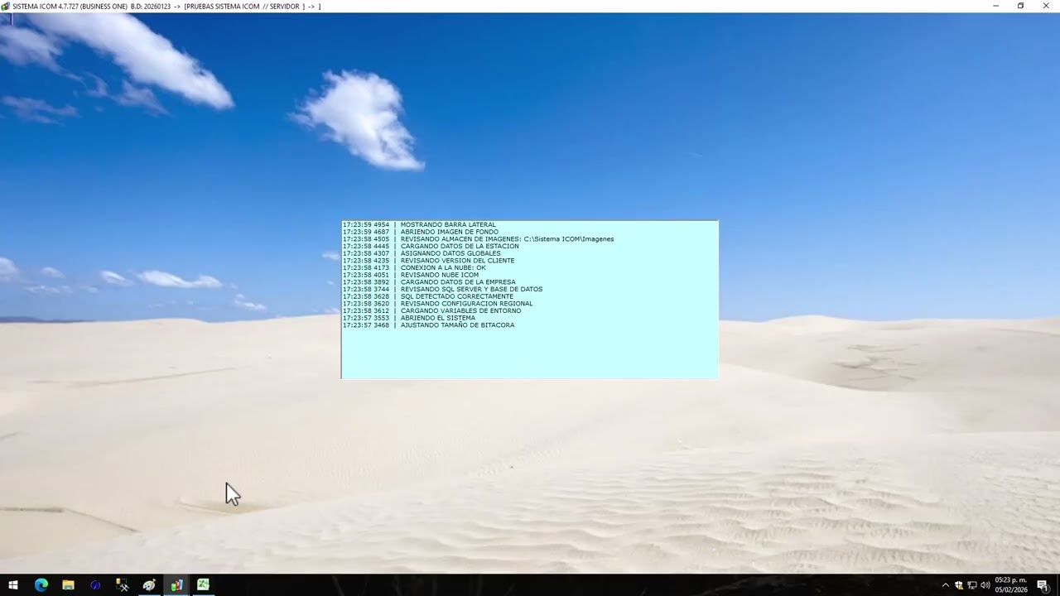Switch to the Sistema ICOM taskbar app
This screenshot has height=596, width=1060.
point(176,585)
